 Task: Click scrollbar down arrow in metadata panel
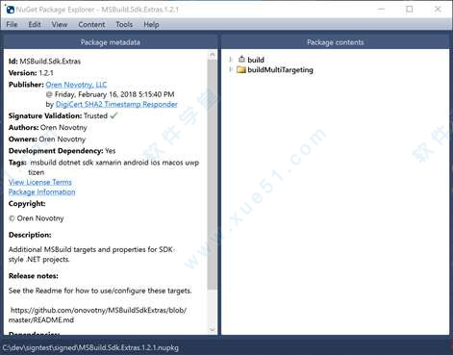point(212,329)
